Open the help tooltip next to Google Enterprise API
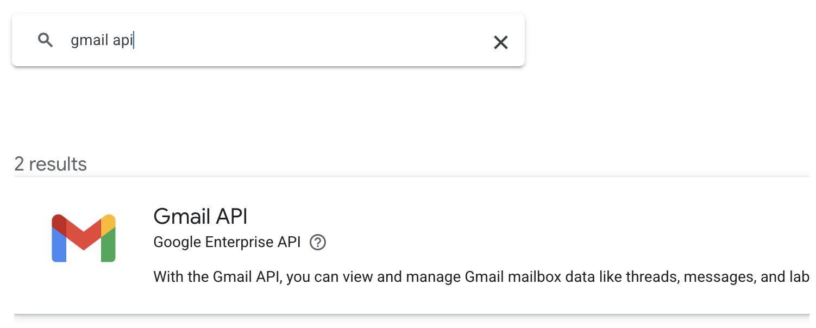 pyautogui.click(x=318, y=242)
